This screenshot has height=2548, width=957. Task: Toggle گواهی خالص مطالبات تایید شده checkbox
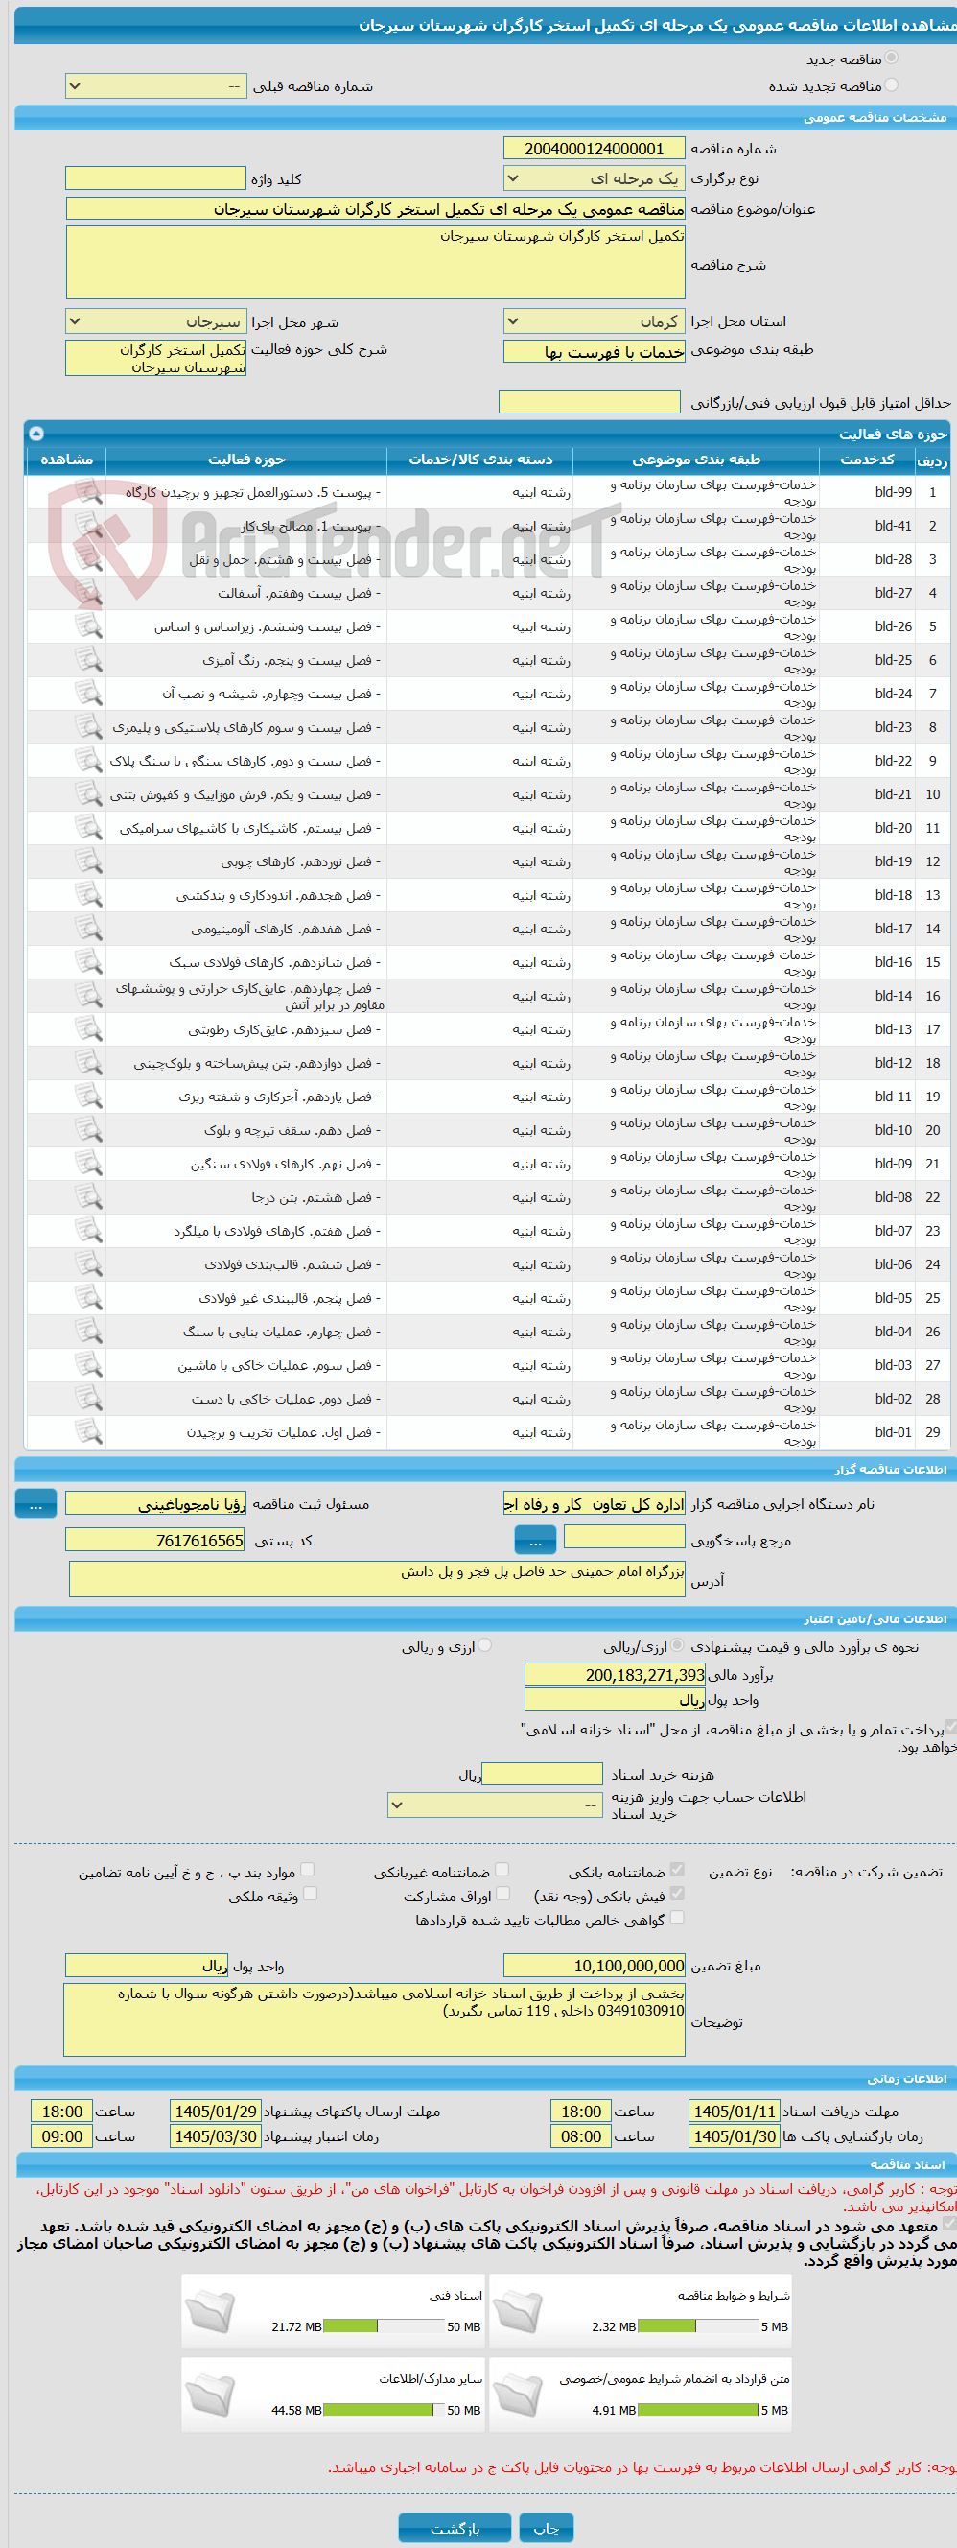point(677,1917)
